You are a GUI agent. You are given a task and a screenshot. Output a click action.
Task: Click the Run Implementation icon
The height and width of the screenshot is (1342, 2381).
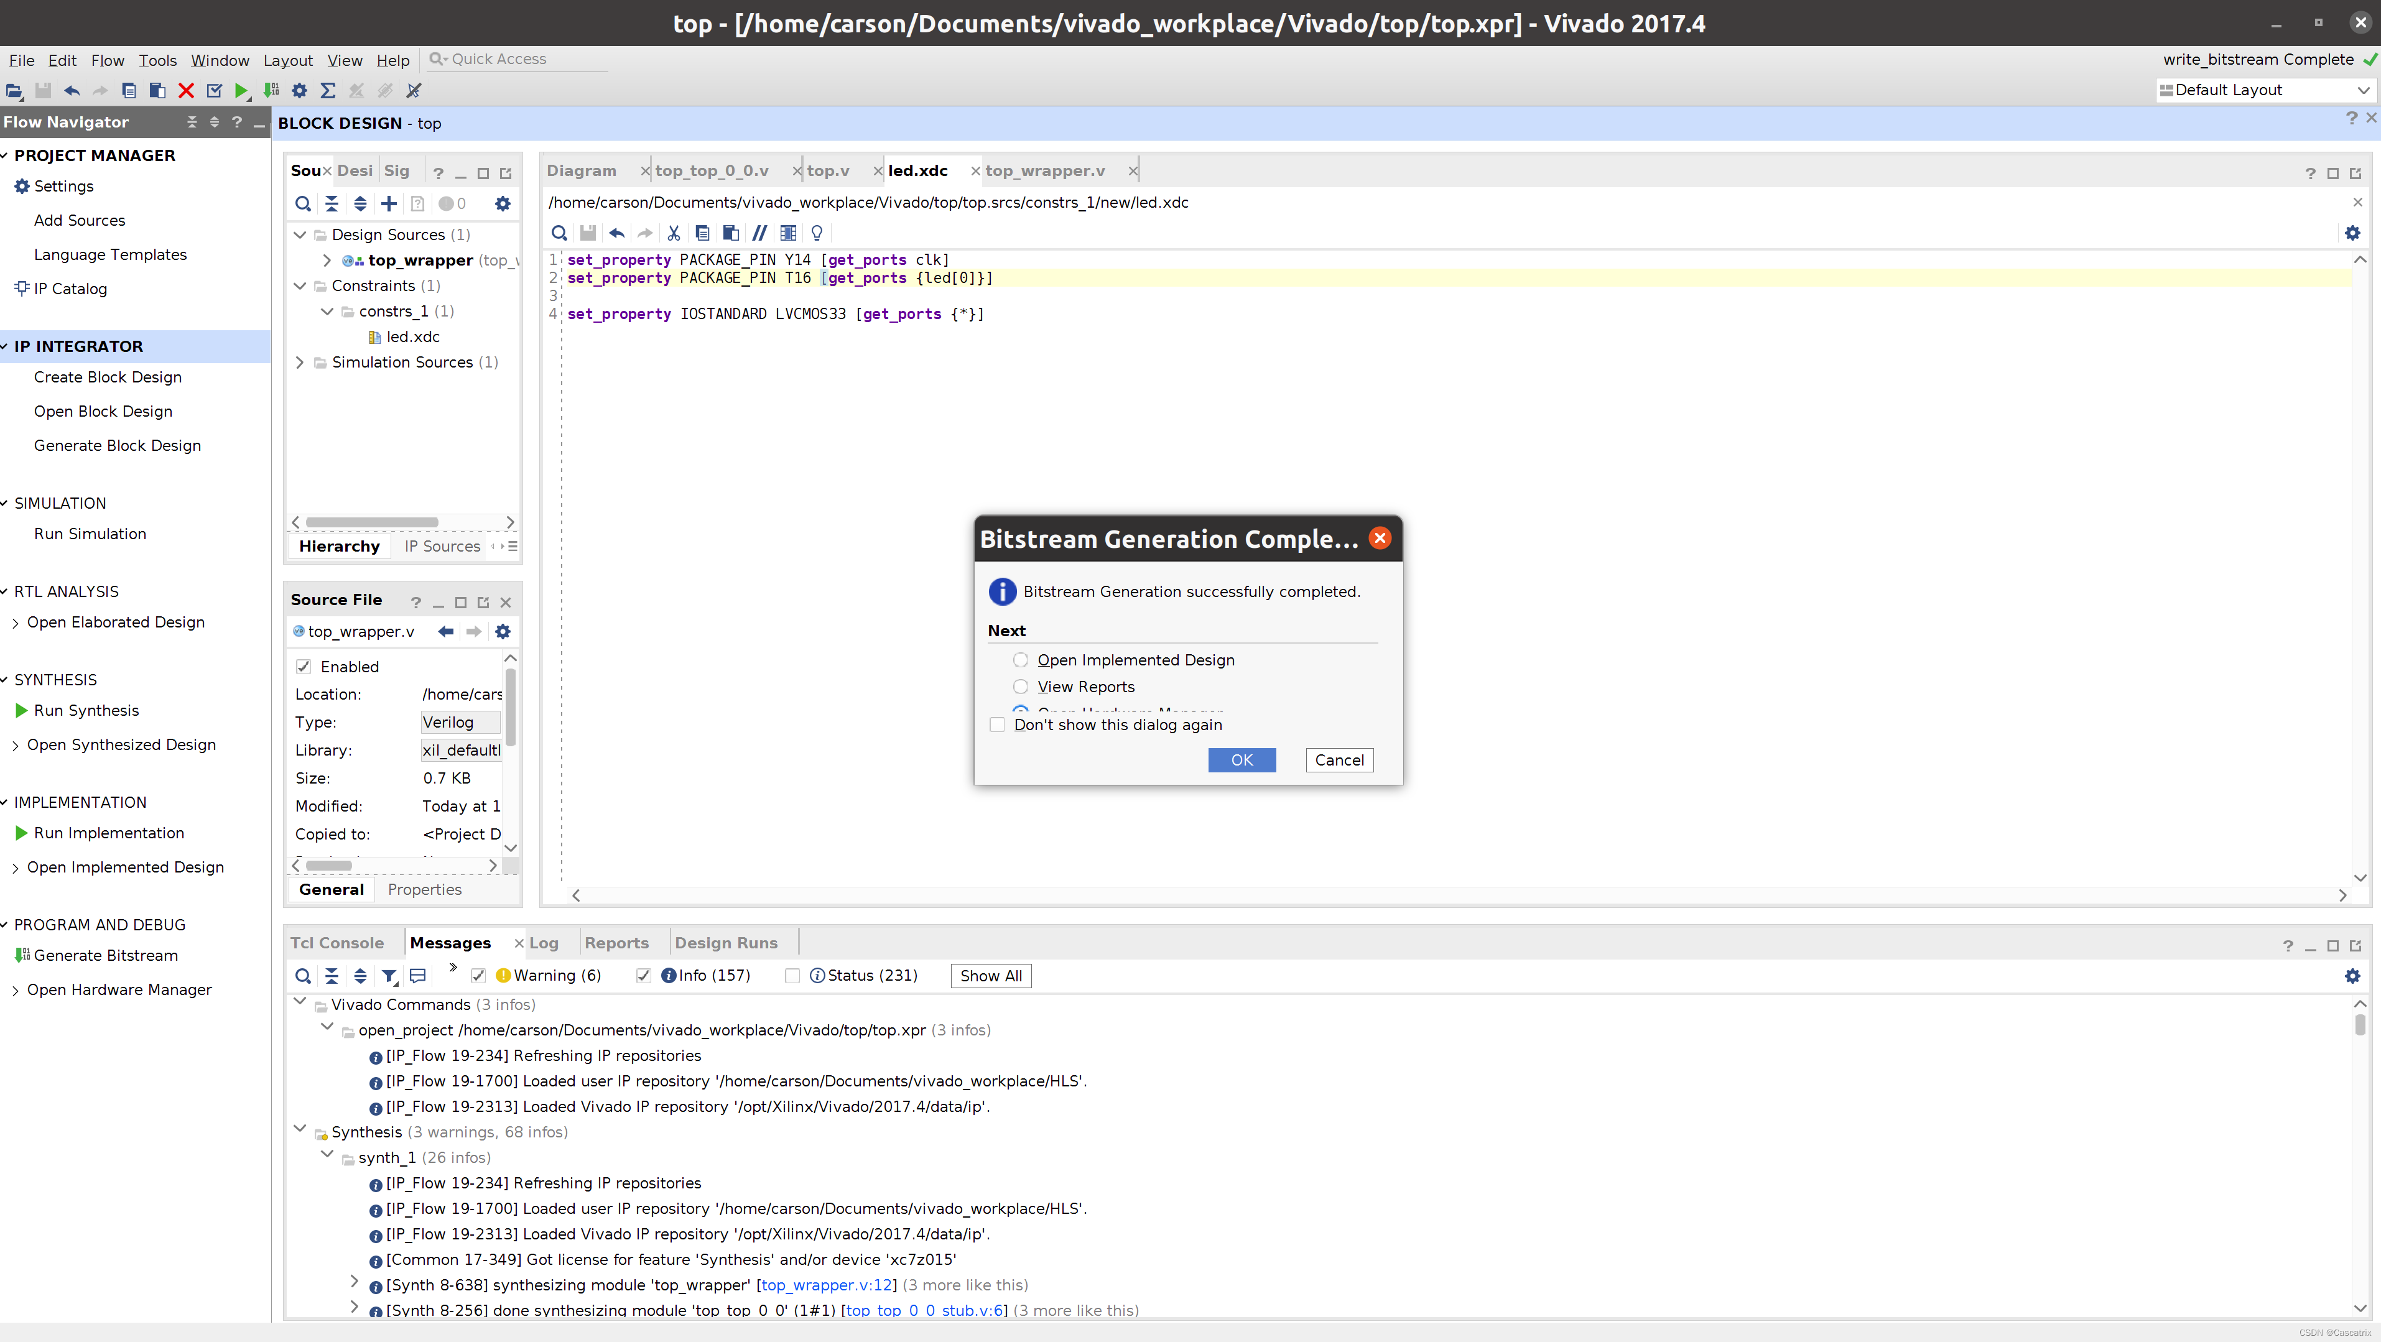pyautogui.click(x=23, y=832)
